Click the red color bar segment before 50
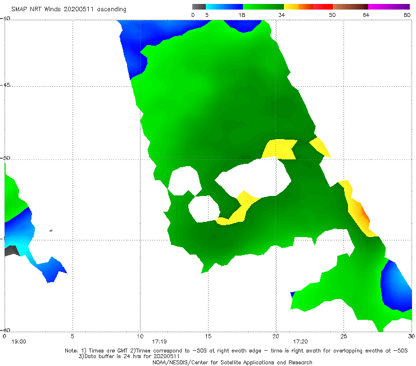This screenshot has height=366, width=416. coord(323,7)
